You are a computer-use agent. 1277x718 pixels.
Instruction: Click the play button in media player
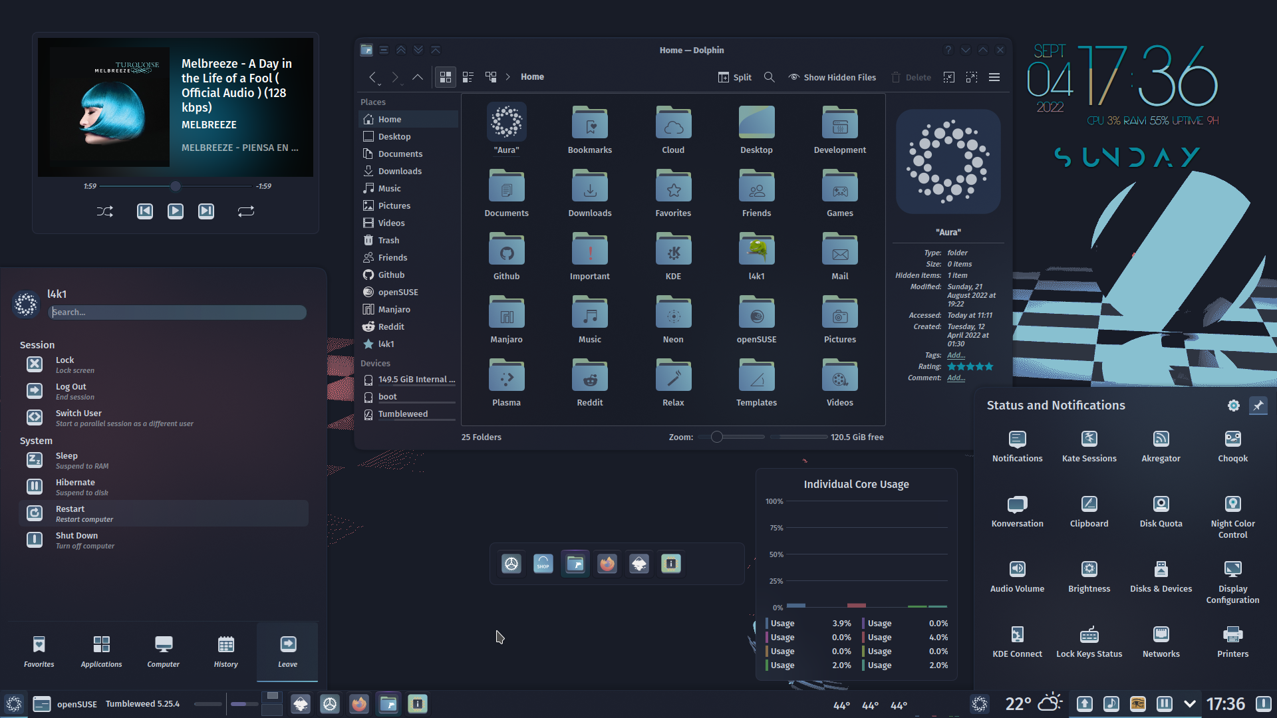click(x=176, y=211)
